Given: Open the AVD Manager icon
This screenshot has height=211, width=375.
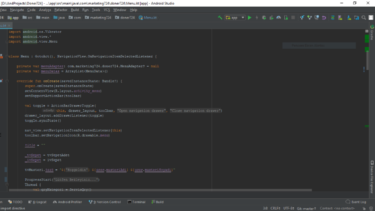Looking at the screenshot, I should click(340, 18).
